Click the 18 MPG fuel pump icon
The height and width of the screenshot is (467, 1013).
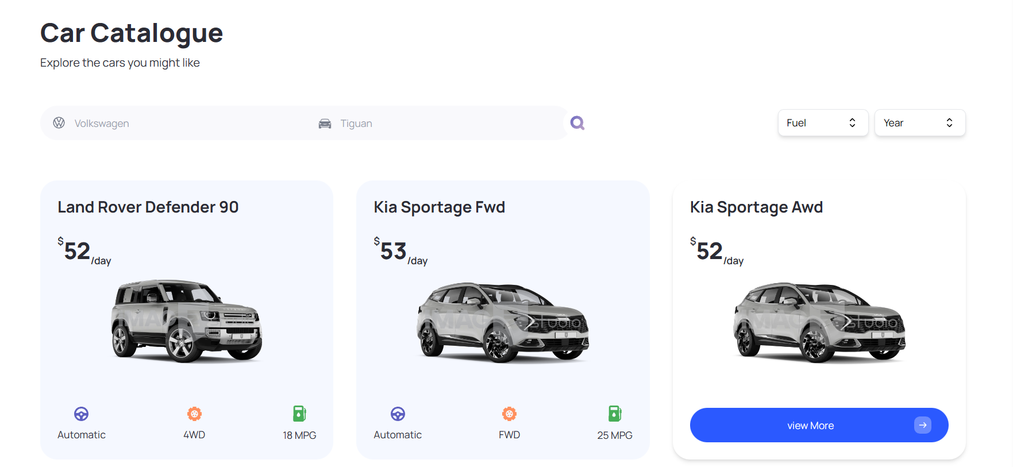pos(299,414)
